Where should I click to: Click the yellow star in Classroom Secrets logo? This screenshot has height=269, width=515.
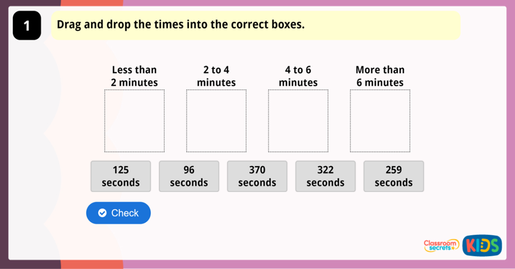tap(453, 249)
